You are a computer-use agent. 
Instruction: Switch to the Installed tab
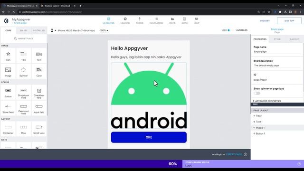coord(39,30)
